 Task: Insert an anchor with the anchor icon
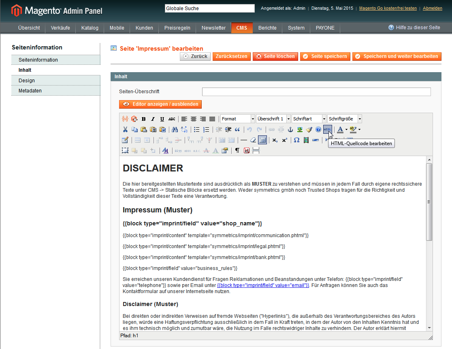point(290,129)
